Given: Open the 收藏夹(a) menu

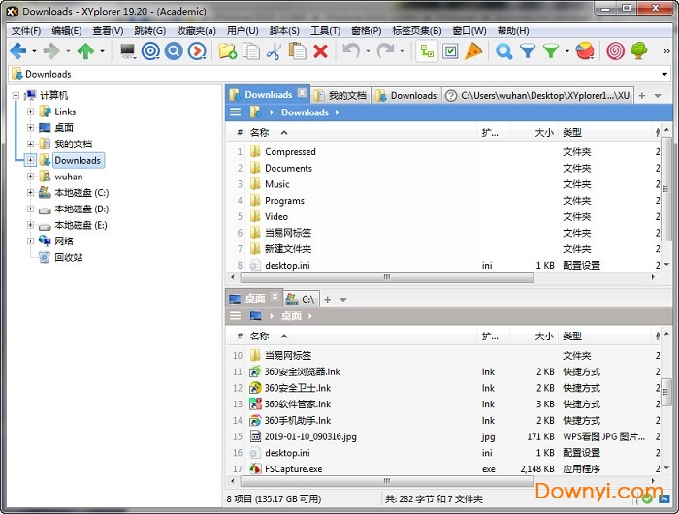Looking at the screenshot, I should click(197, 31).
